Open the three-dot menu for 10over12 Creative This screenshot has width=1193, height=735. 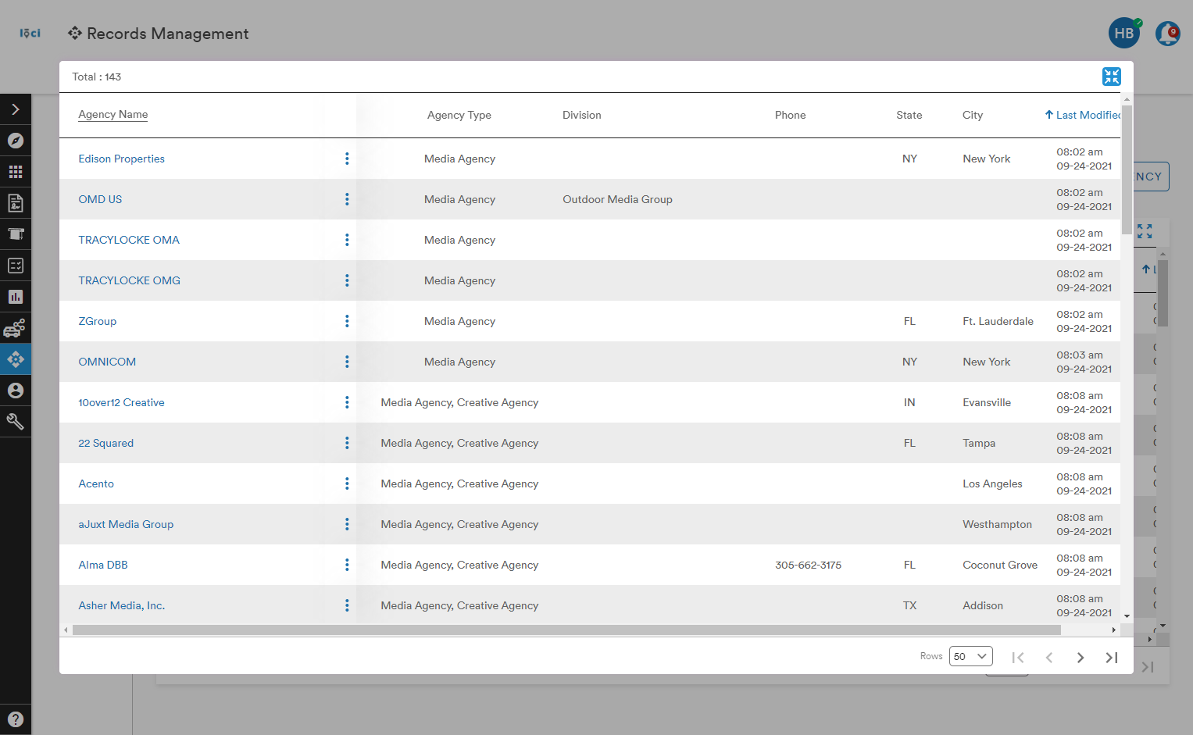pos(347,402)
